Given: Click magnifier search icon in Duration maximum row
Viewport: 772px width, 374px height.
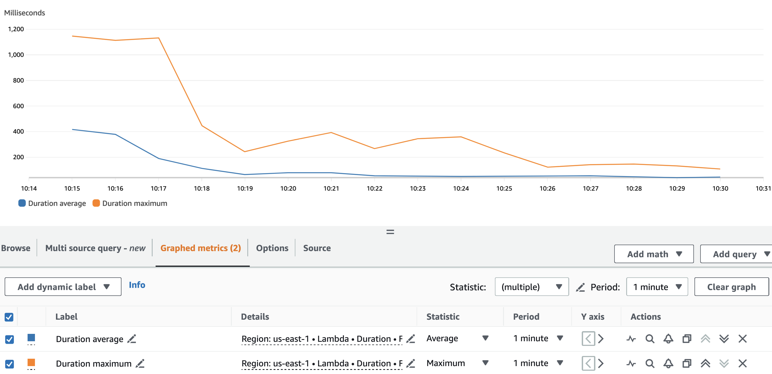Looking at the screenshot, I should [x=650, y=364].
